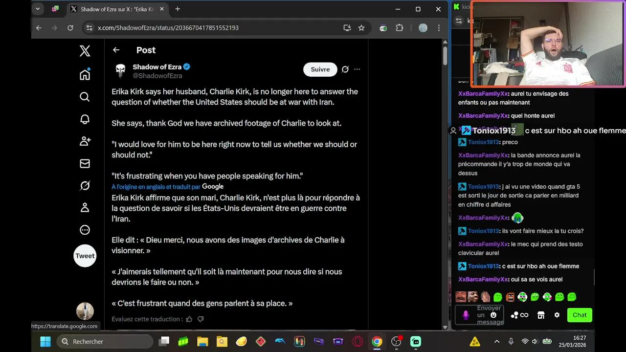Click the purple microphone in chat input
Viewport: 626px width, 352px height.
pos(466,315)
